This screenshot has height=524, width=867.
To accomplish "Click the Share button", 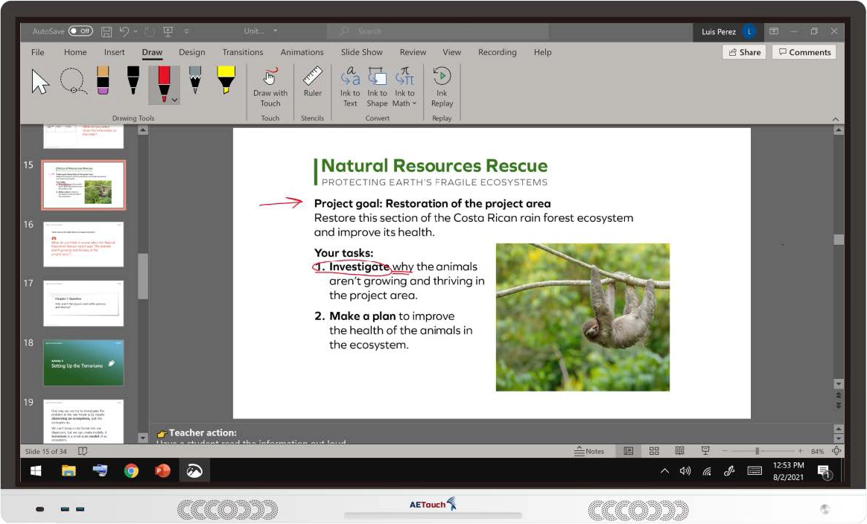I will (x=744, y=52).
